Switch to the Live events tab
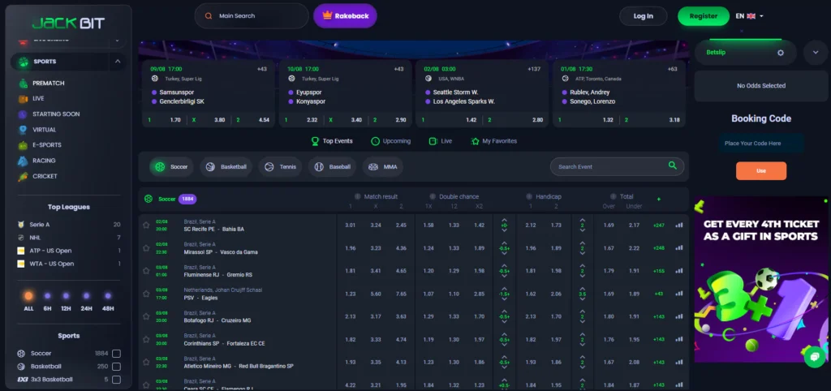The width and height of the screenshot is (831, 391). (x=441, y=141)
